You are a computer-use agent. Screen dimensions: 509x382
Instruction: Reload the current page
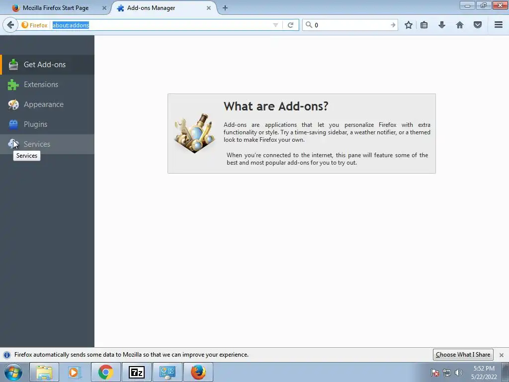(290, 25)
